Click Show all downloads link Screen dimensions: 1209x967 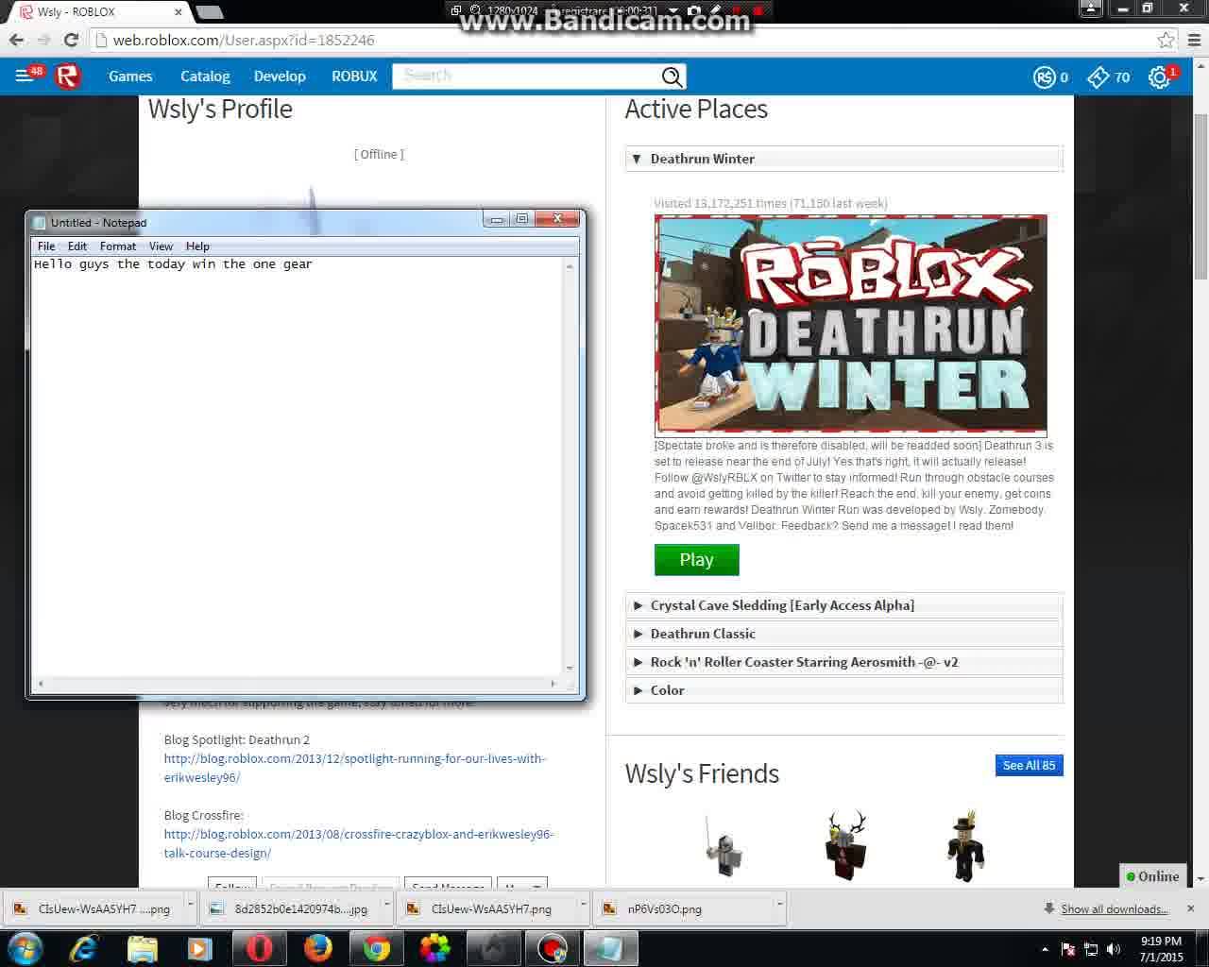click(x=1115, y=909)
